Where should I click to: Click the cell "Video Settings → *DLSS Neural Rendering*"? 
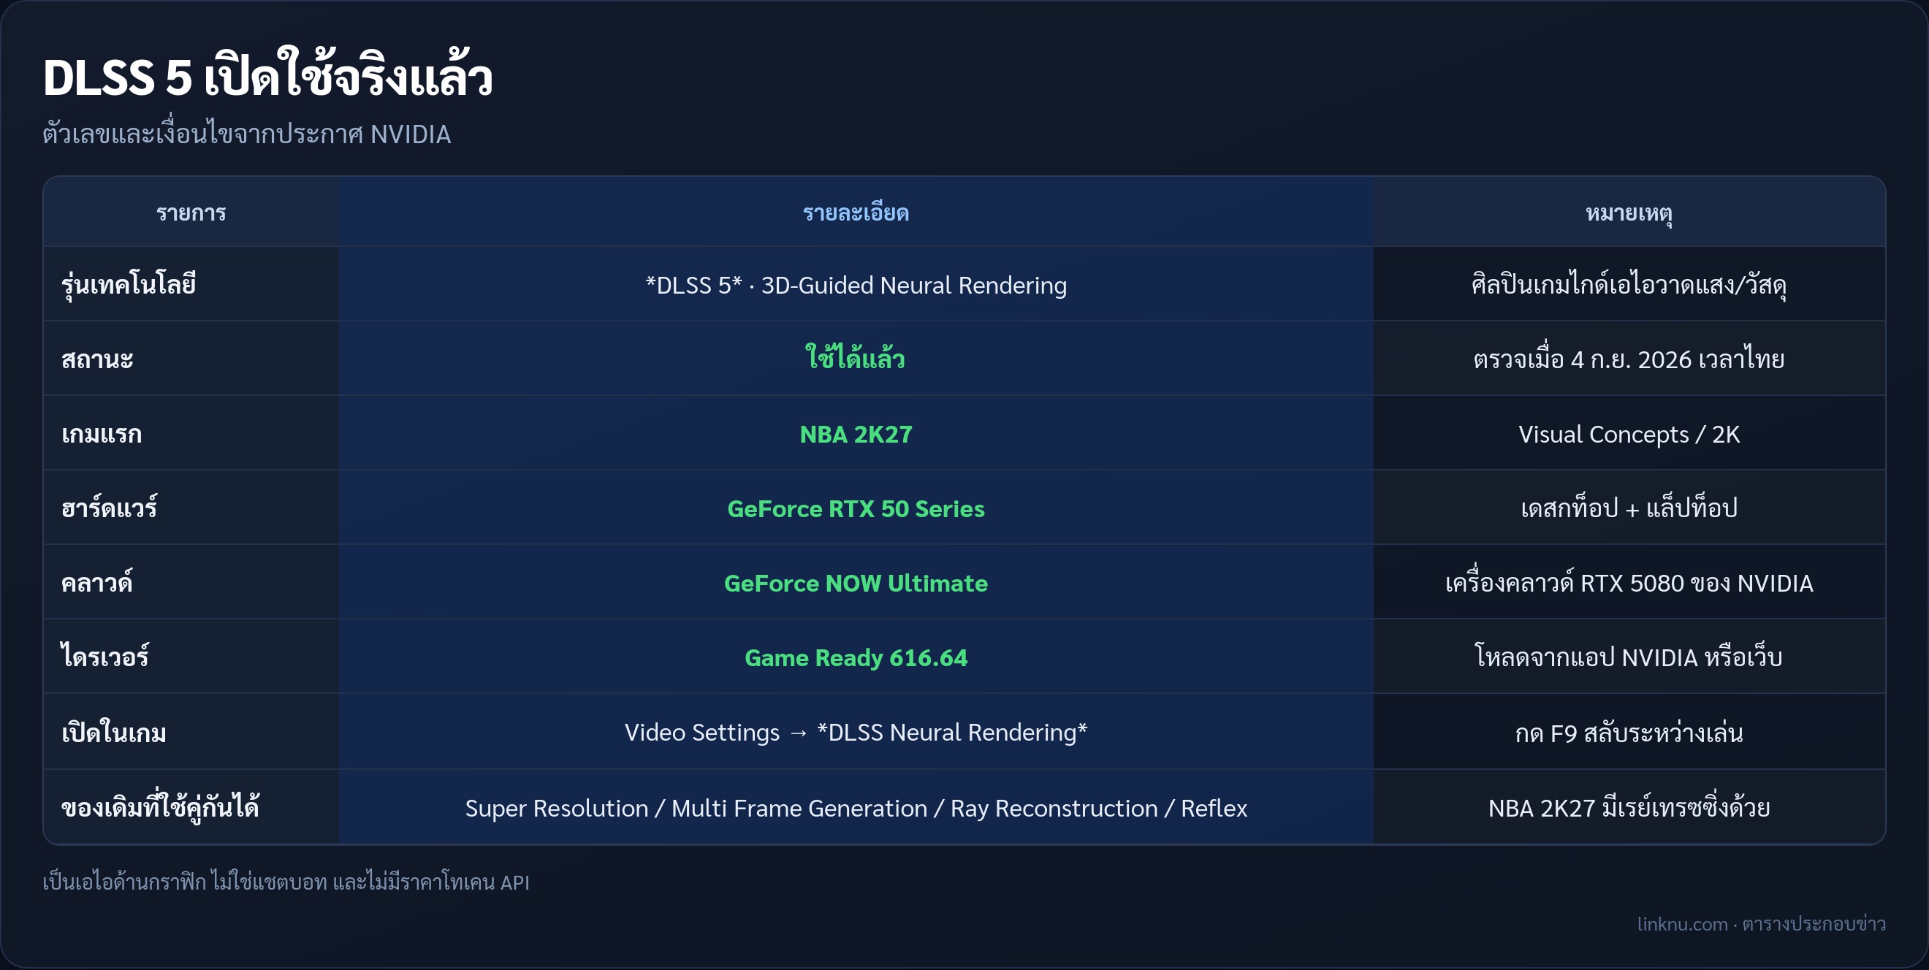pyautogui.click(x=856, y=732)
